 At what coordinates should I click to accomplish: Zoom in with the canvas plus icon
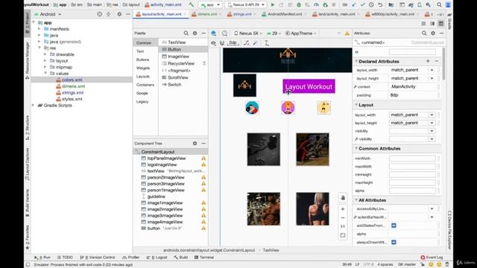pos(343,209)
